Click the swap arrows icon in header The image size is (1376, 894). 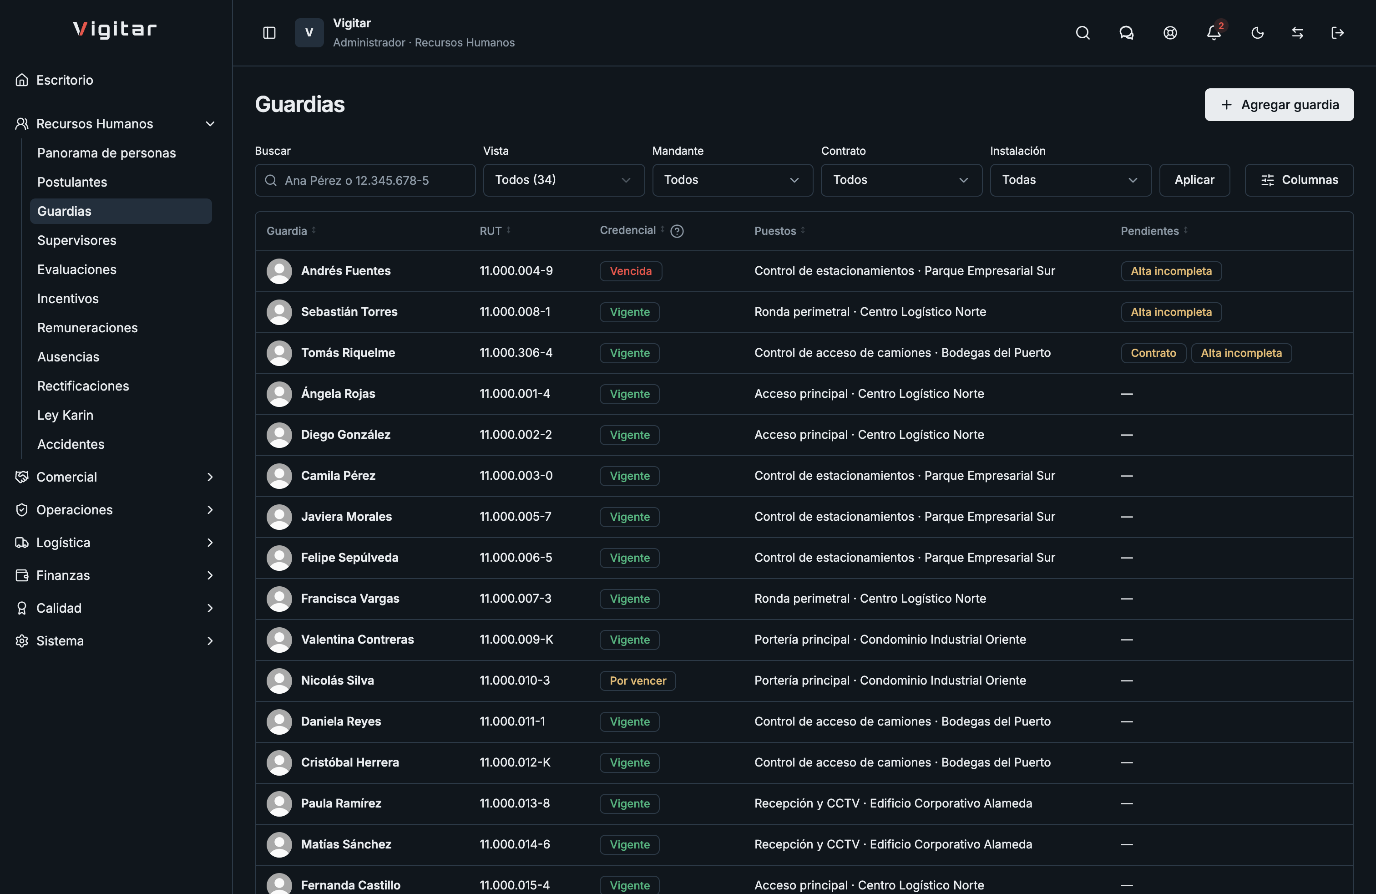1297,33
